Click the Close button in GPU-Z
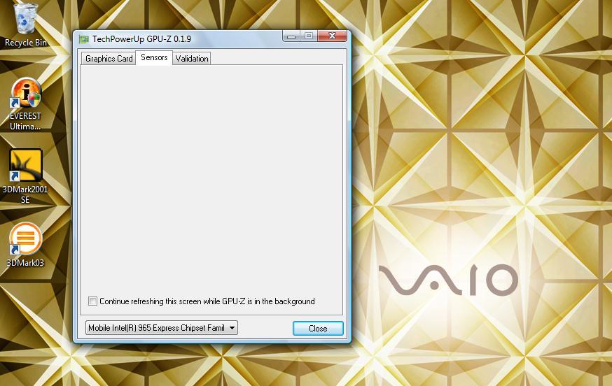The width and height of the screenshot is (612, 386). point(318,328)
